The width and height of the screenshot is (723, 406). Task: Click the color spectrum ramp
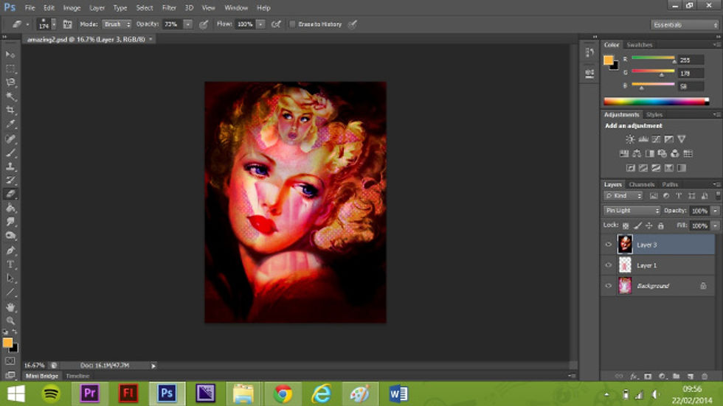(x=656, y=102)
